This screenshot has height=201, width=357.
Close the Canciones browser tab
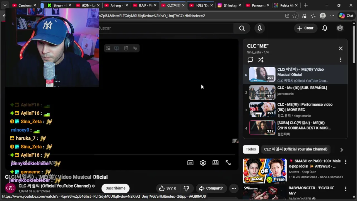[x=35, y=5]
